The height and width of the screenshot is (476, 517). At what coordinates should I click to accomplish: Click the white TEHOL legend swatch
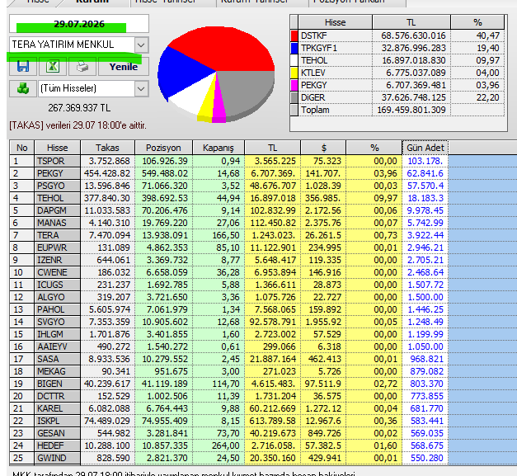[x=294, y=61]
